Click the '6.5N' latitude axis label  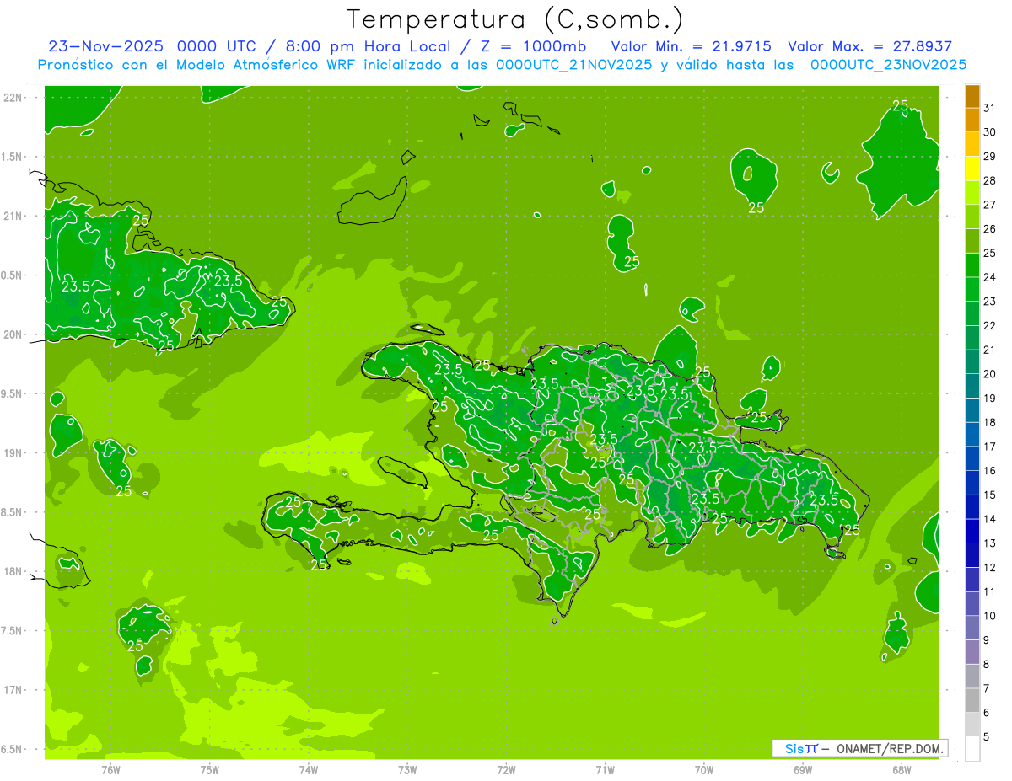tap(13, 749)
